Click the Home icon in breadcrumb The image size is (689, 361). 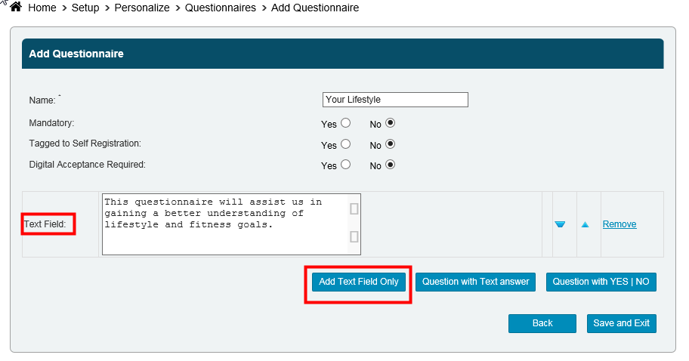click(15, 7)
